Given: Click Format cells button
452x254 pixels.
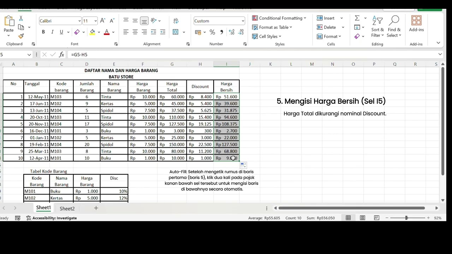Looking at the screenshot, I should [x=329, y=36].
